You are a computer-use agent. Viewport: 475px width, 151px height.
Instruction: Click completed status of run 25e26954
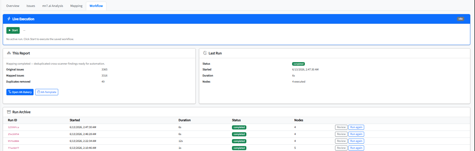(x=239, y=134)
